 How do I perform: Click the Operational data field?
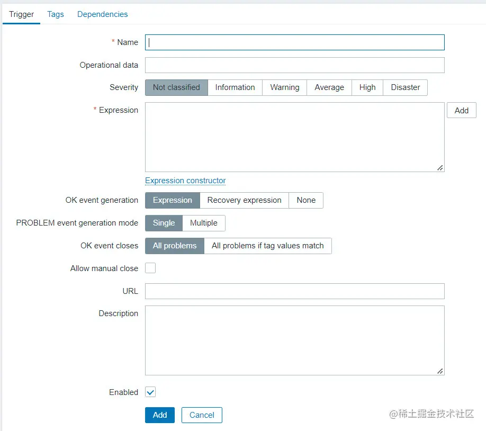click(x=295, y=65)
